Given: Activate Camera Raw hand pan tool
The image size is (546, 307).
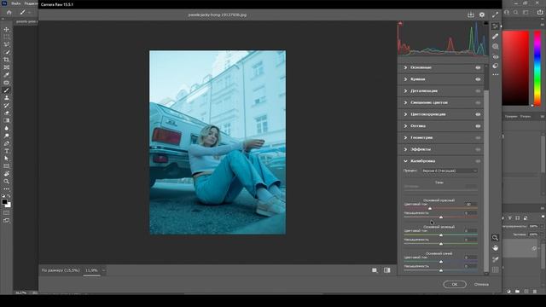Looking at the screenshot, I should point(495,248).
